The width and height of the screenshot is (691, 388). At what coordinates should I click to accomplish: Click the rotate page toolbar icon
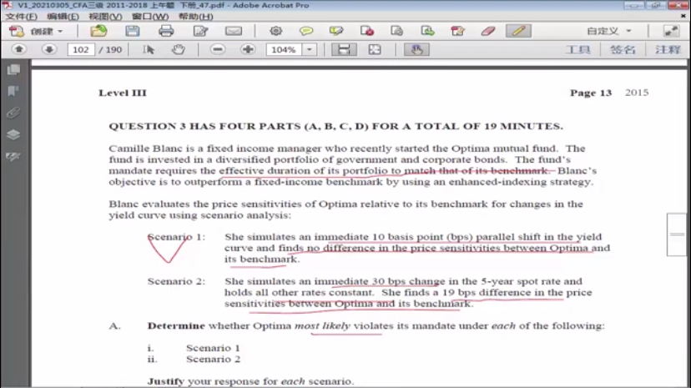[x=397, y=31]
